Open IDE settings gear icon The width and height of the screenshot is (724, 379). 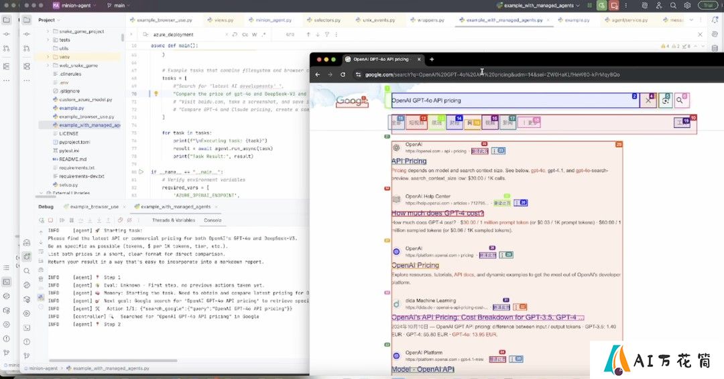(688, 5)
